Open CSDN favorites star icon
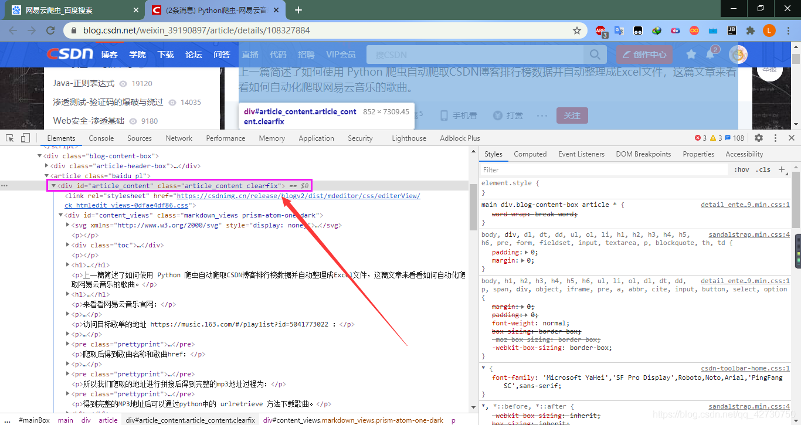 (691, 55)
